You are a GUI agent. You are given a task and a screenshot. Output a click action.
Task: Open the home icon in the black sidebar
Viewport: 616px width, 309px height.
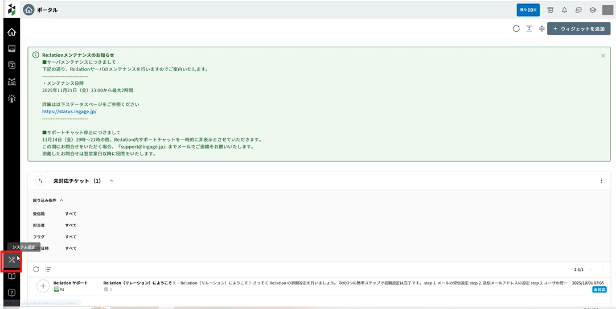12,31
